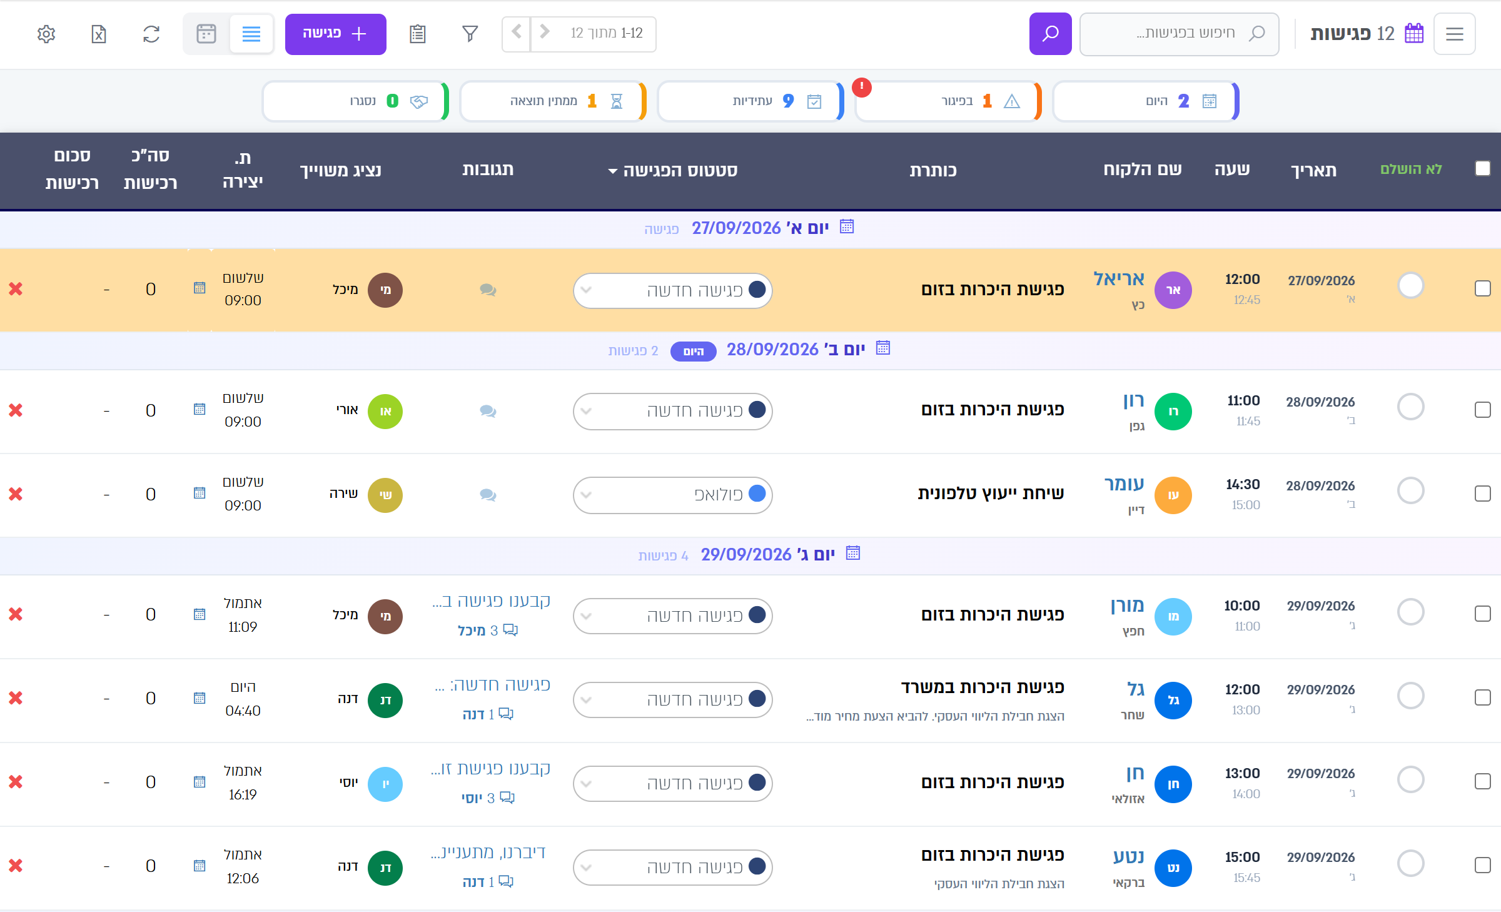Image resolution: width=1501 pixels, height=912 pixels.
Task: Delete the נטע ברקאי meeting row
Action: [x=16, y=866]
